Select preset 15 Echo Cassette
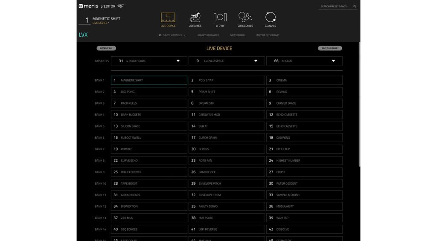 304,126
